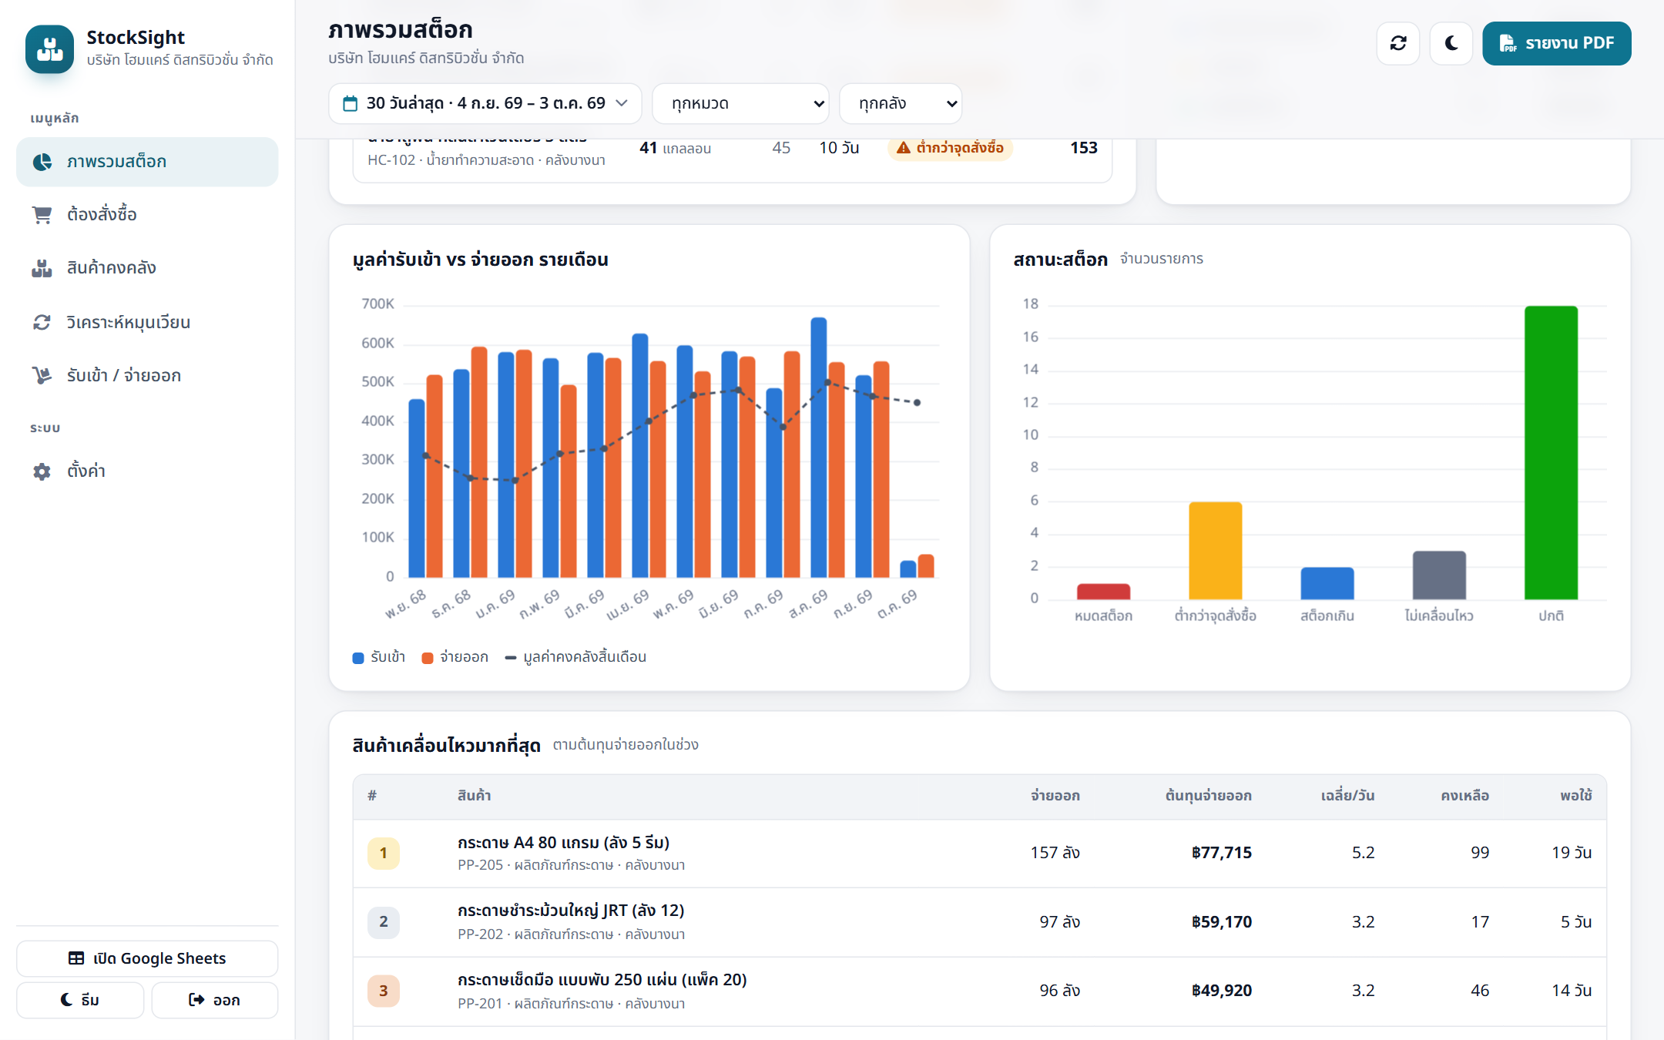This screenshot has width=1664, height=1040.
Task: Open the ทุกคลัง warehouse dropdown
Action: click(901, 103)
